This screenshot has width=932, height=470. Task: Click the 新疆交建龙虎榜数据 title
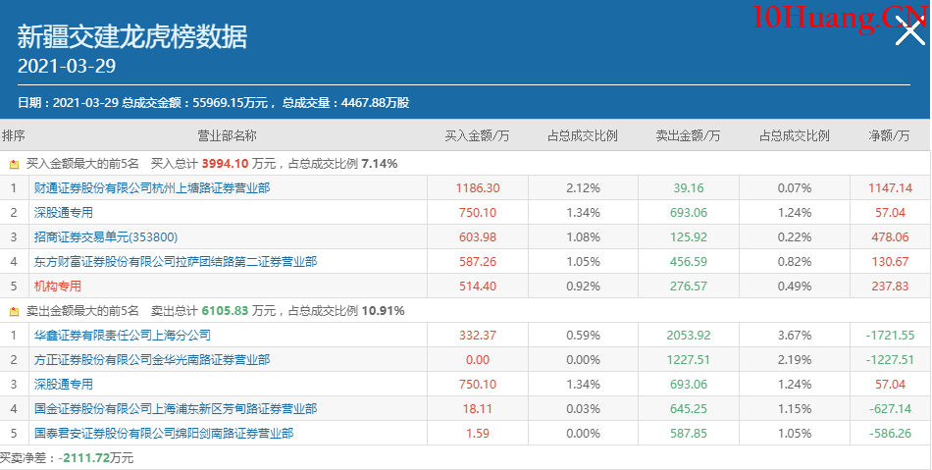pos(132,37)
